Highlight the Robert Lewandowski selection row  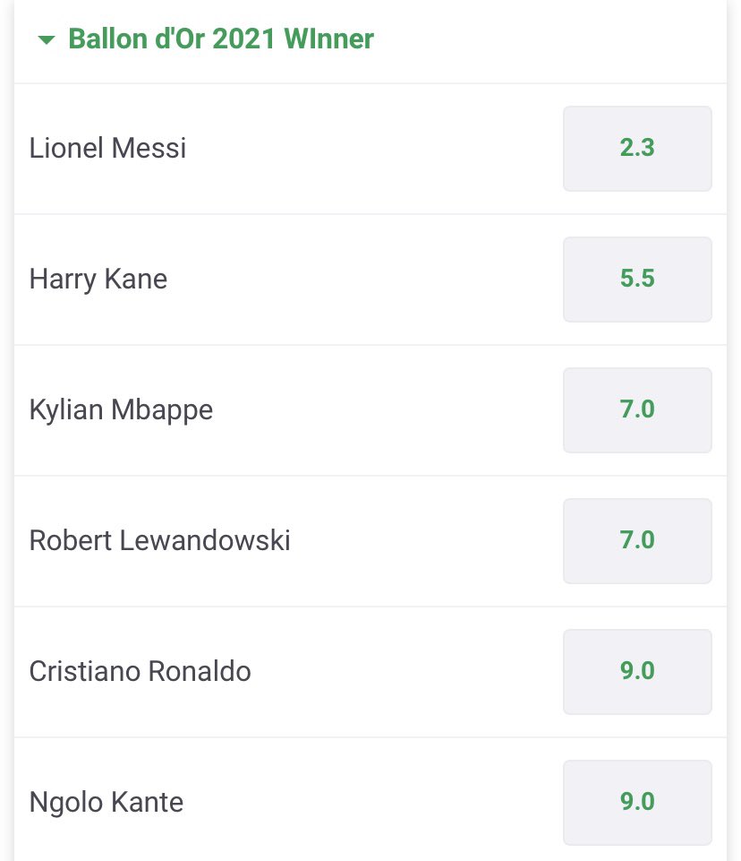pos(403,541)
